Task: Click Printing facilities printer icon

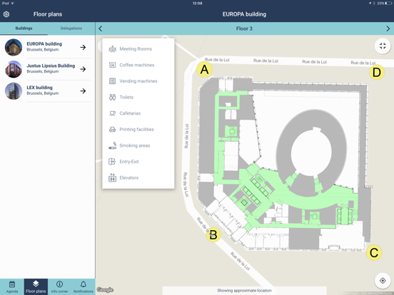Action: click(x=112, y=130)
